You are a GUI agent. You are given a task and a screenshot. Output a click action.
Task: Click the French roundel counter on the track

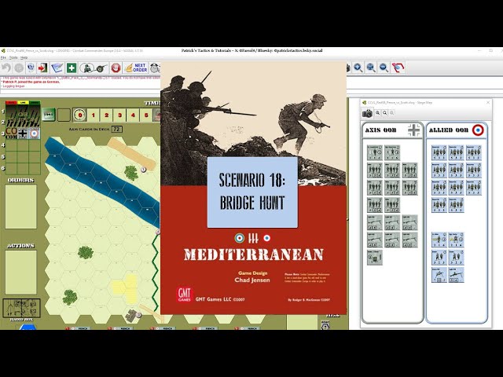[x=35, y=133]
